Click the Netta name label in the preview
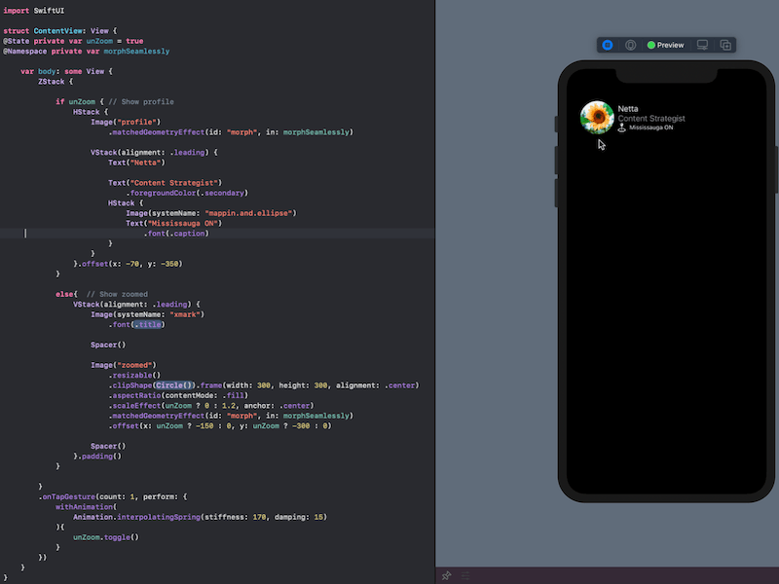This screenshot has width=779, height=584. pyautogui.click(x=627, y=109)
